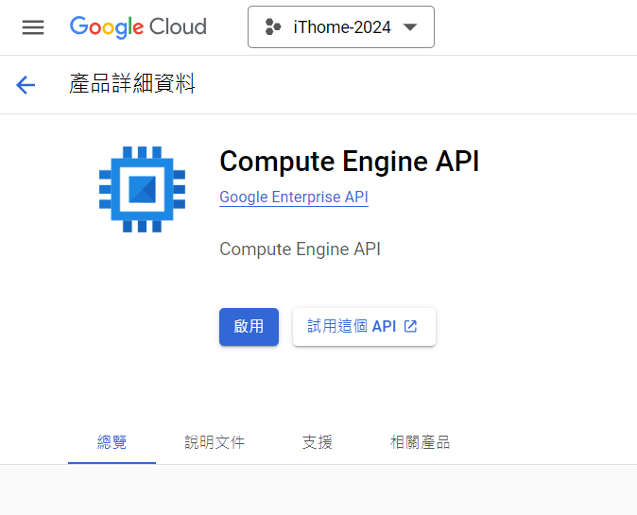This screenshot has height=515, width=637.
Task: Click the blue 啟用 enable button
Action: 249,327
